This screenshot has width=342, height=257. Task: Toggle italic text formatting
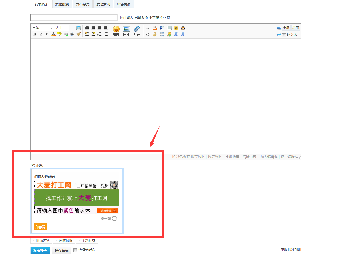[x=41, y=34]
